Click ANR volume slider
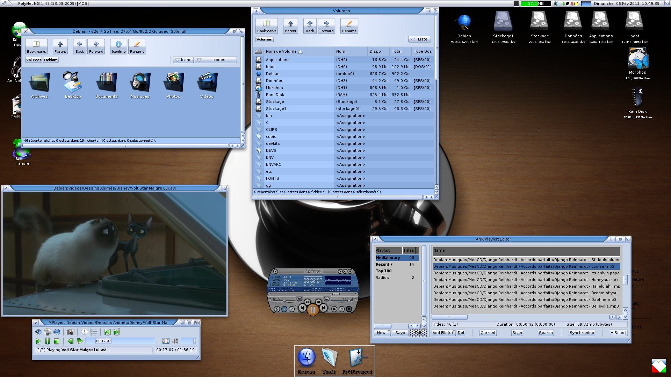Image resolution: width=671 pixels, height=377 pixels. pos(342,301)
